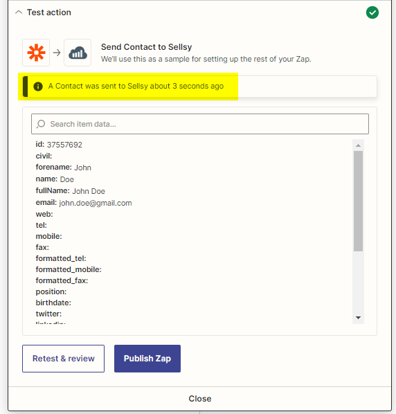Click the Retest & review button
Image resolution: width=396 pixels, height=414 pixels.
(x=64, y=359)
